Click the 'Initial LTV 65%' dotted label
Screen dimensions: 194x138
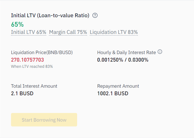pos(28,32)
